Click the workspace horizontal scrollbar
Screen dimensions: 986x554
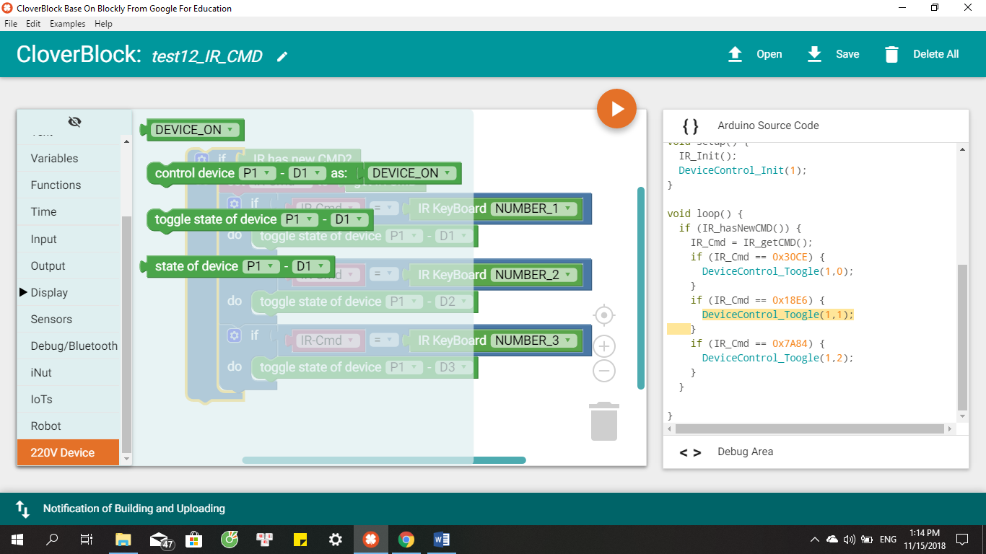(x=384, y=460)
